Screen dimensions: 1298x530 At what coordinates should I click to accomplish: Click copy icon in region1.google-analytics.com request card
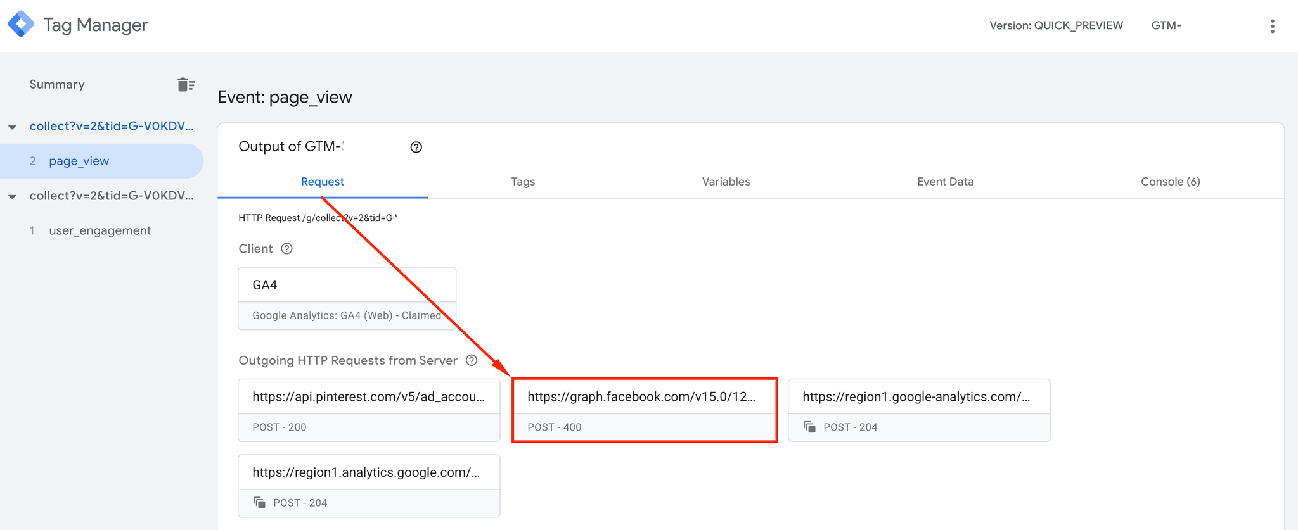pyautogui.click(x=809, y=427)
